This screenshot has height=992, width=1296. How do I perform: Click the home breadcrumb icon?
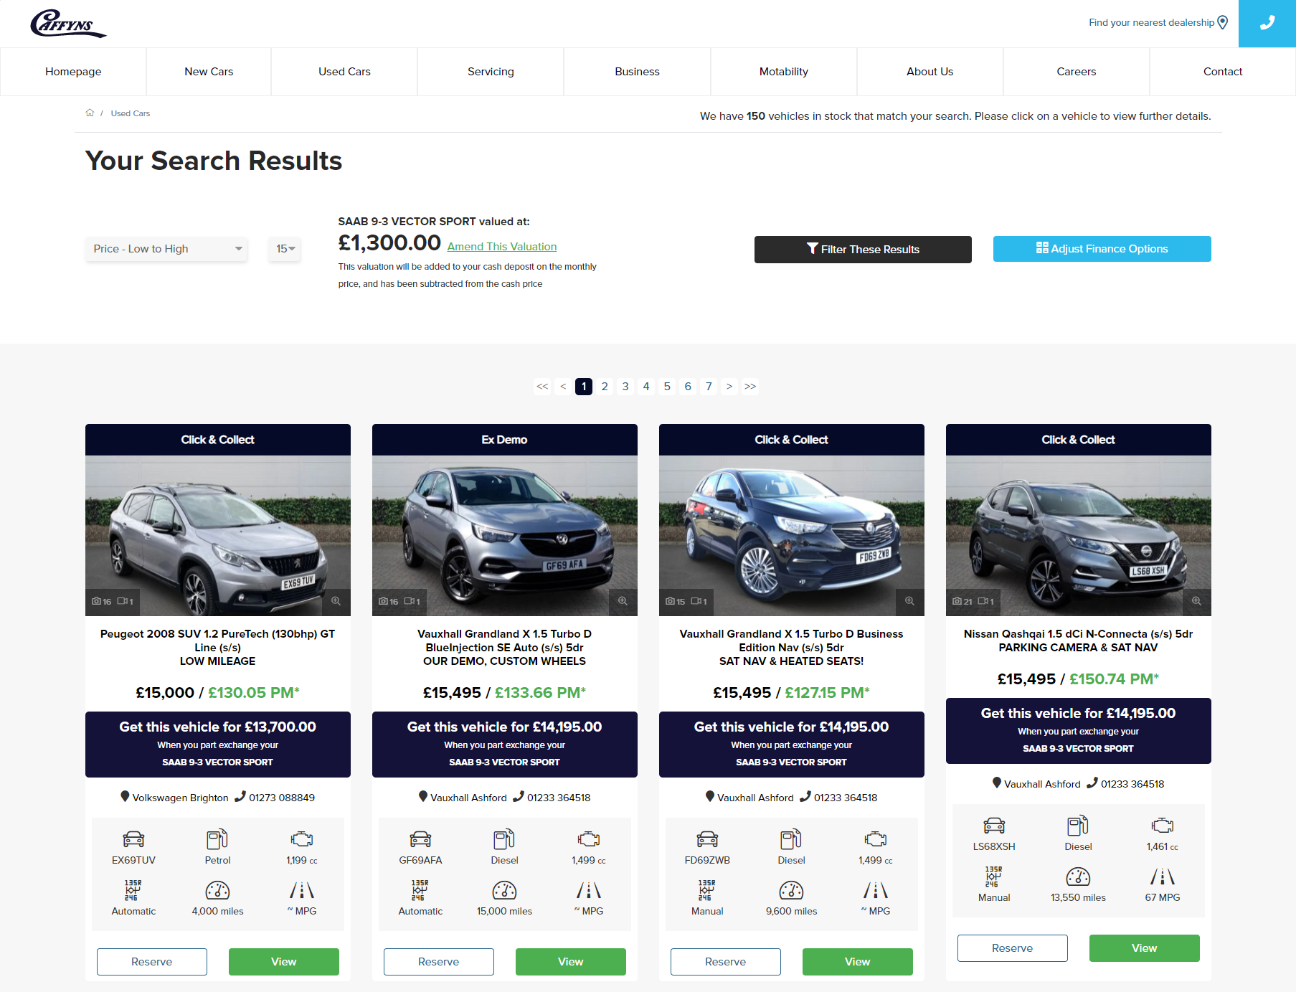point(90,113)
